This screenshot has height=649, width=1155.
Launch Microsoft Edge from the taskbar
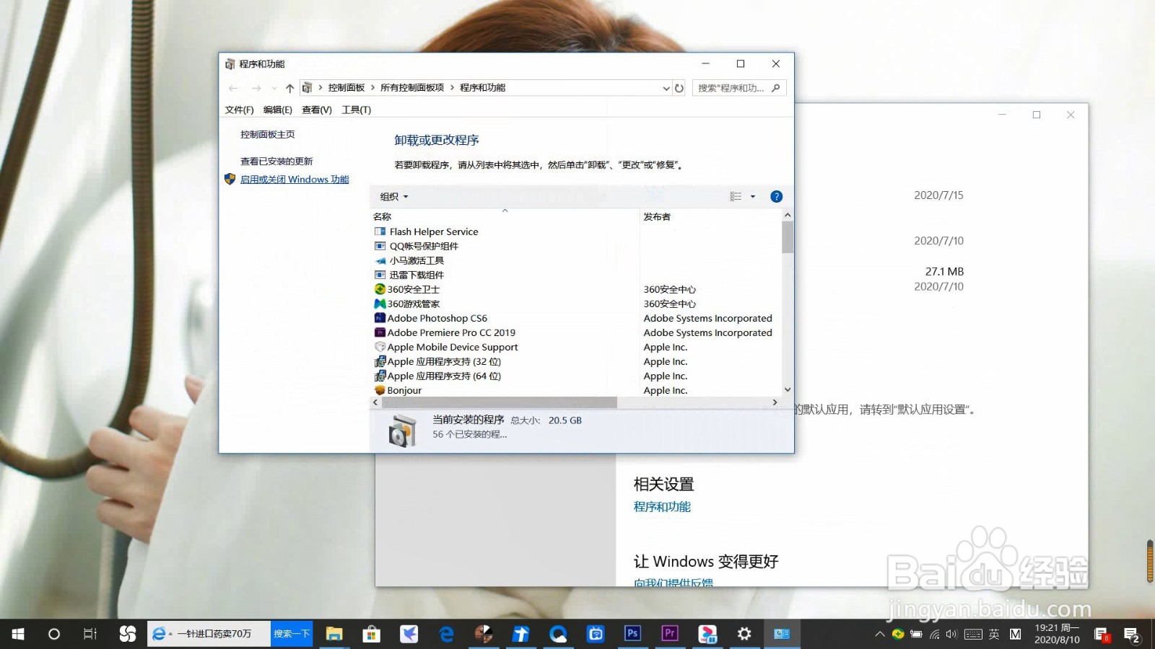(x=447, y=634)
